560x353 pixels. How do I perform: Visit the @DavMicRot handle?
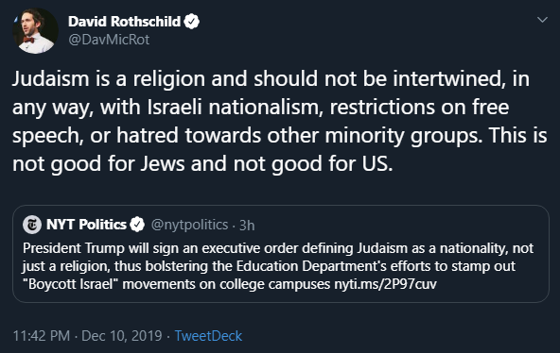click(109, 40)
